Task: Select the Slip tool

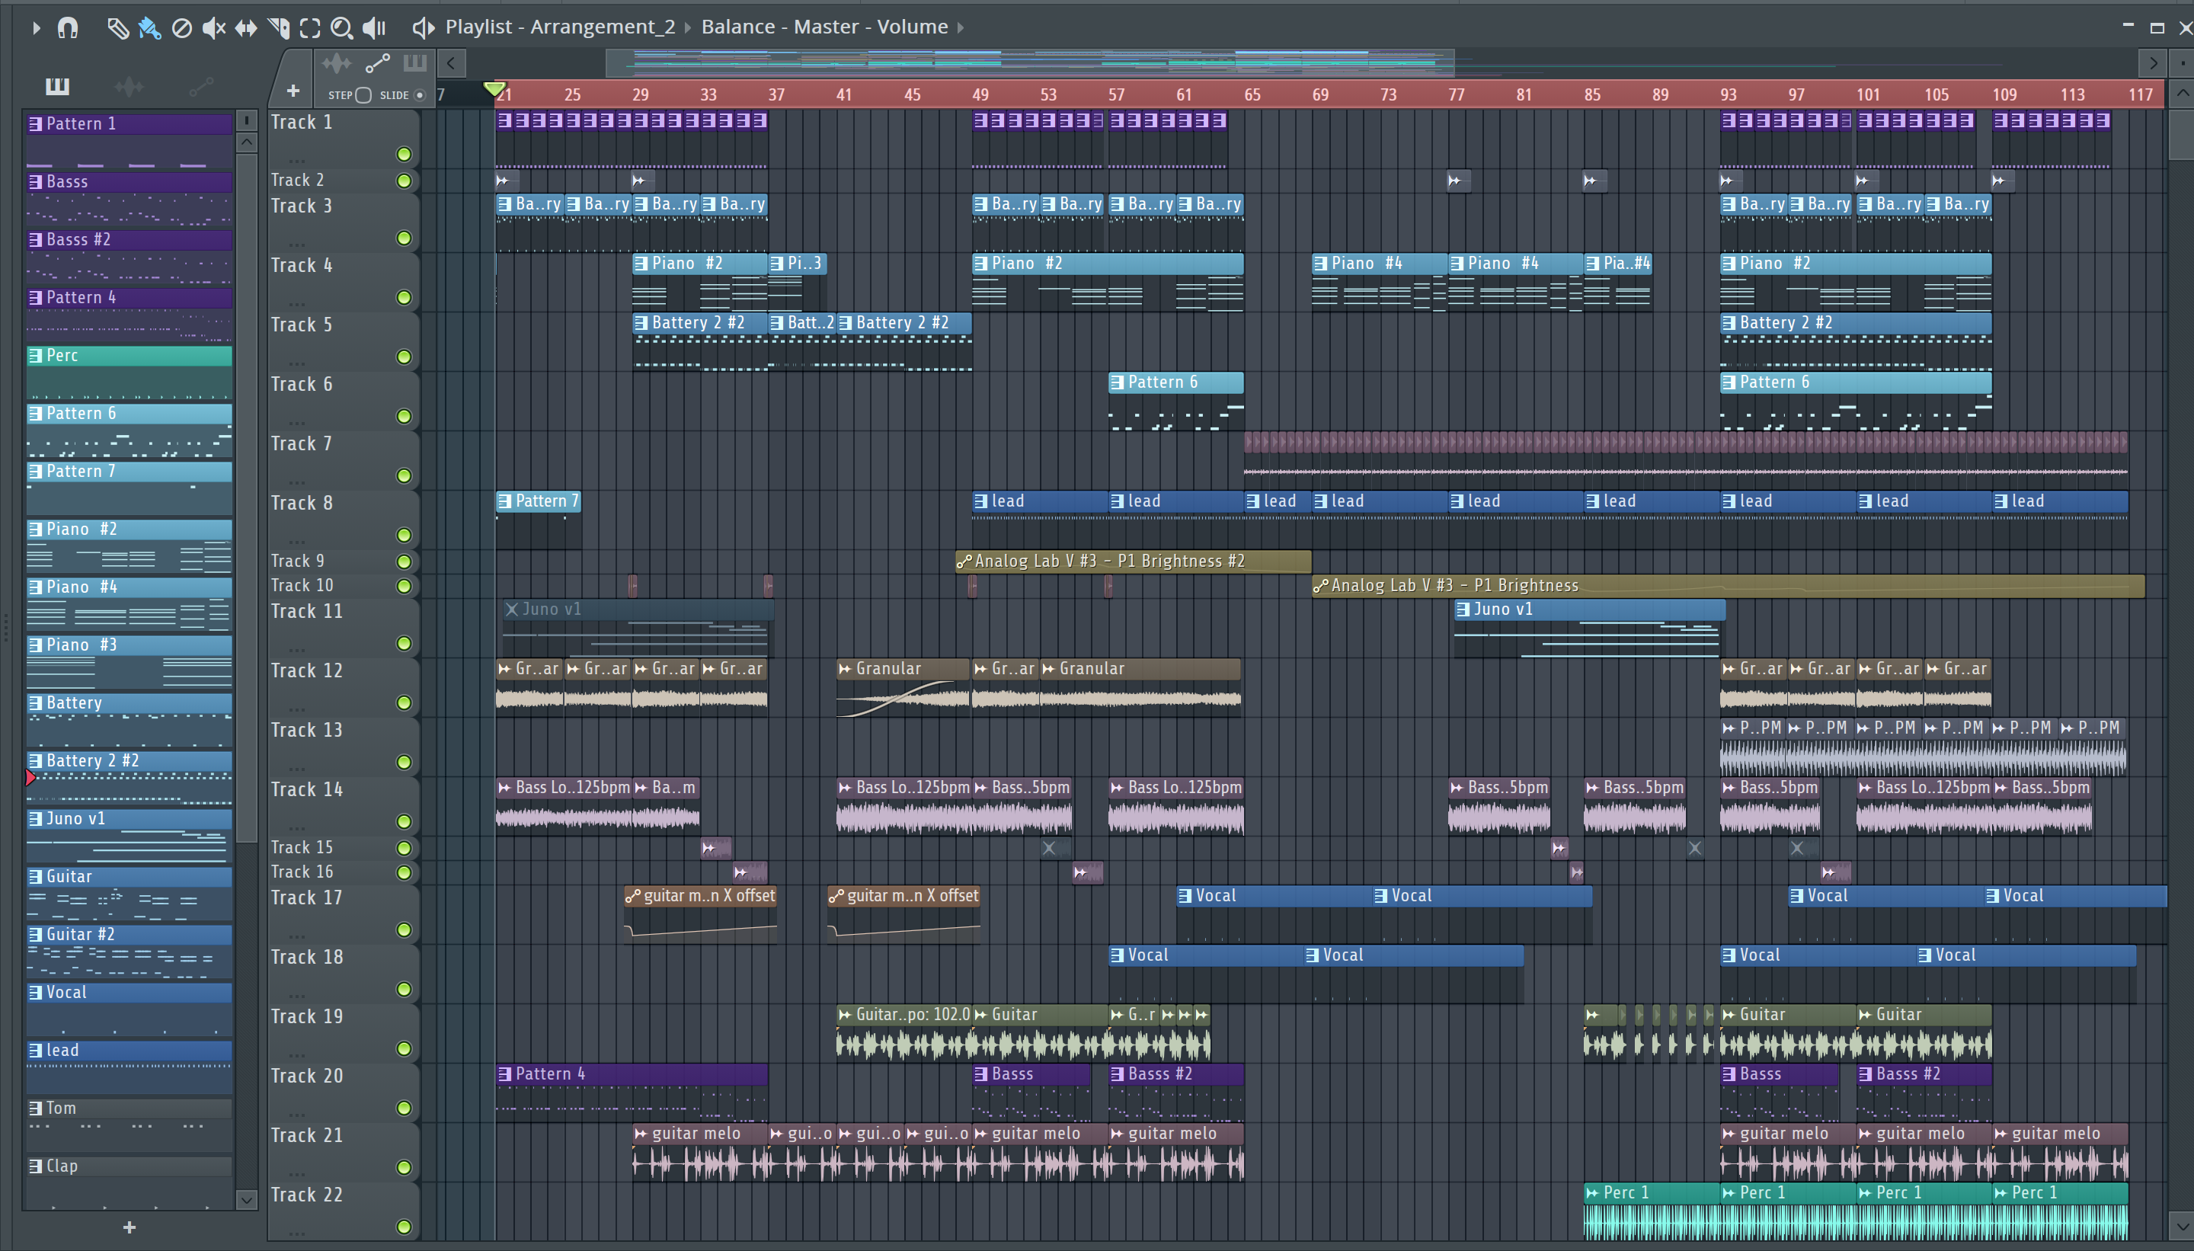Action: click(x=246, y=28)
